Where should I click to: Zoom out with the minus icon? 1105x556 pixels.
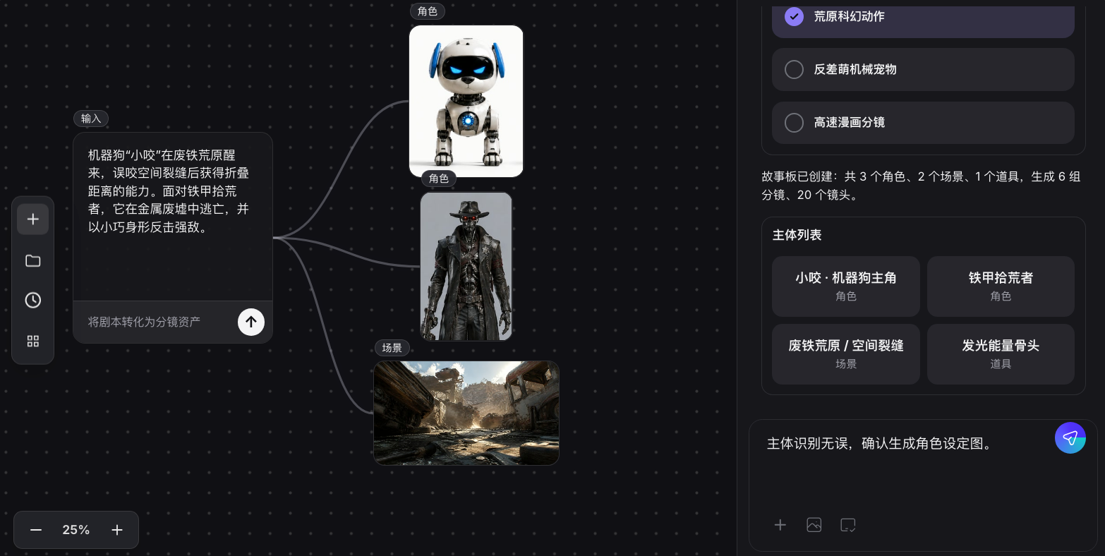click(x=36, y=530)
